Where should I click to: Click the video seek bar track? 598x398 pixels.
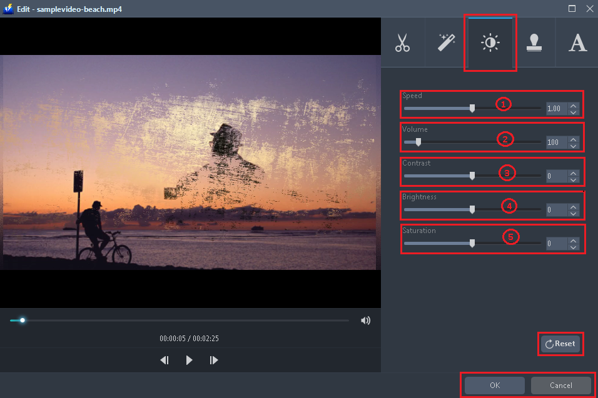188,321
